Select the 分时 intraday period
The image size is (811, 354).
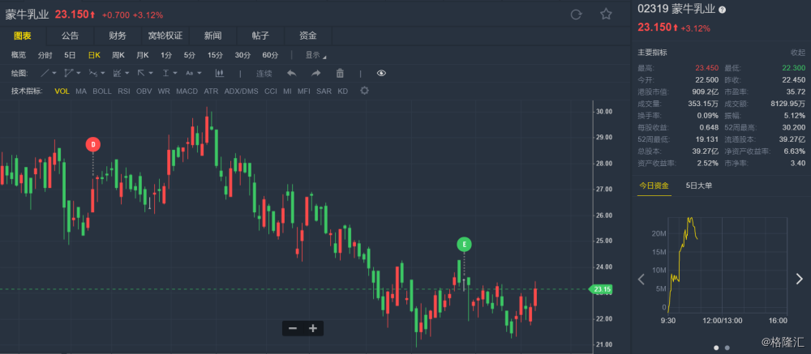pyautogui.click(x=45, y=55)
